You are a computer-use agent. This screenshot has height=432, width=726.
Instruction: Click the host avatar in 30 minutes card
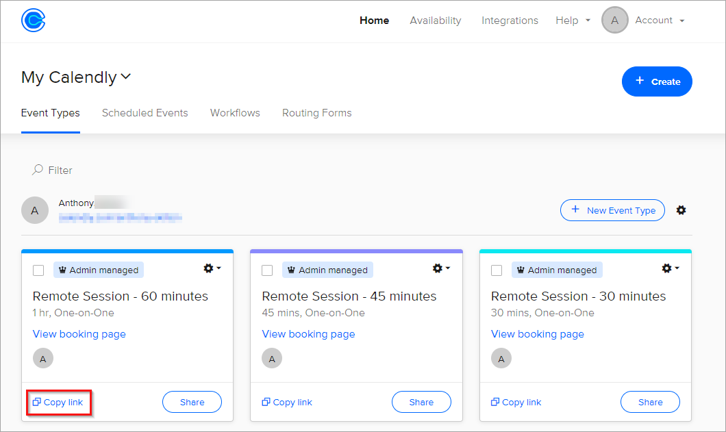click(501, 358)
